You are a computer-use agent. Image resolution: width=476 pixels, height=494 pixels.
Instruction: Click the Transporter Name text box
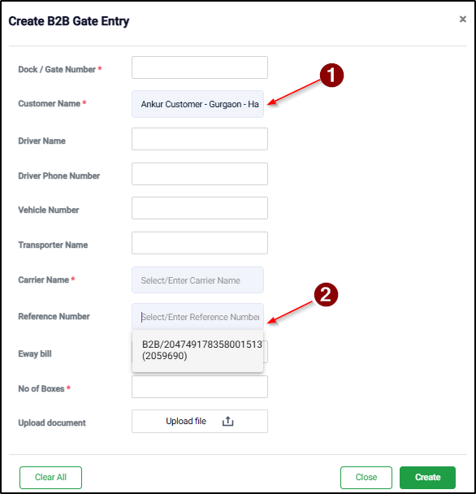point(200,243)
